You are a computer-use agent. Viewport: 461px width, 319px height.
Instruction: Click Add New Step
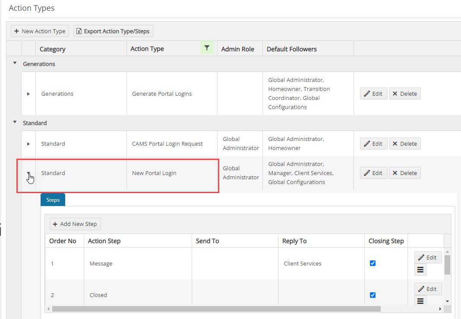[75, 224]
